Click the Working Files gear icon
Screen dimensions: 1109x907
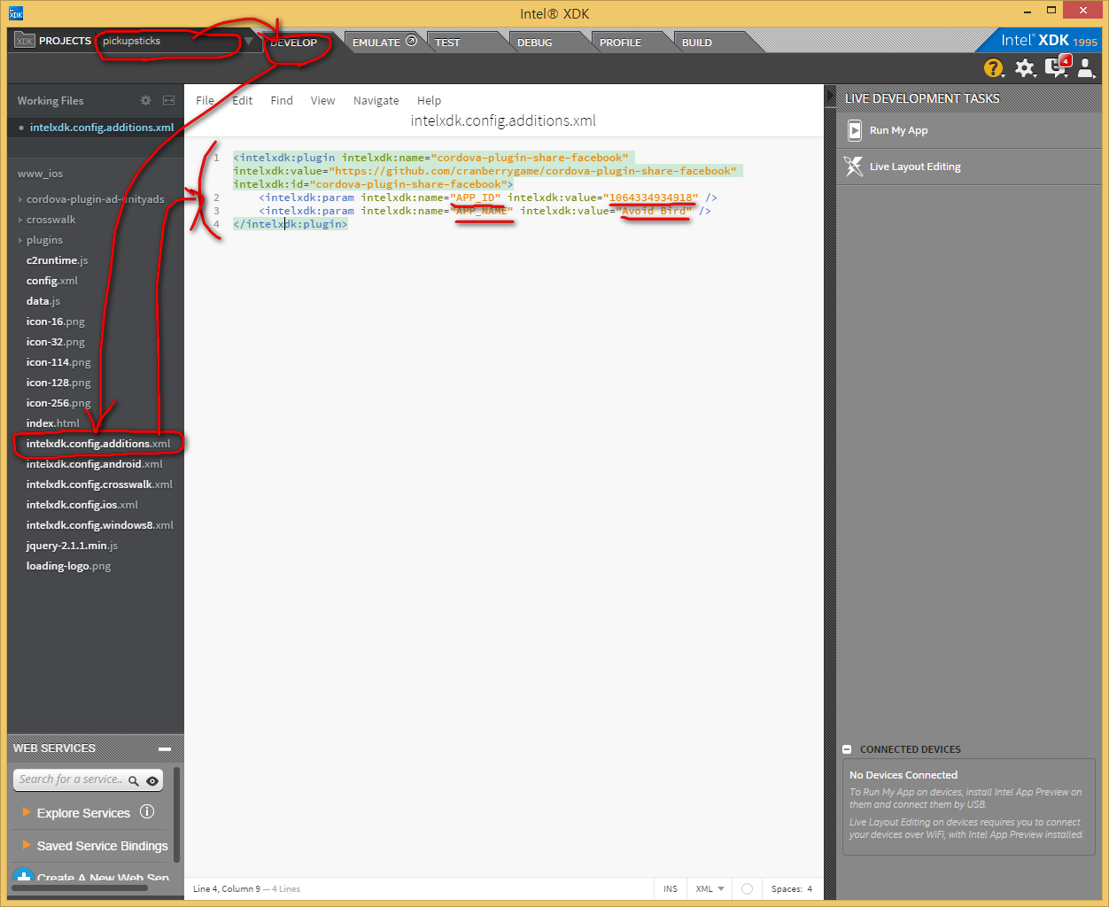click(x=145, y=101)
